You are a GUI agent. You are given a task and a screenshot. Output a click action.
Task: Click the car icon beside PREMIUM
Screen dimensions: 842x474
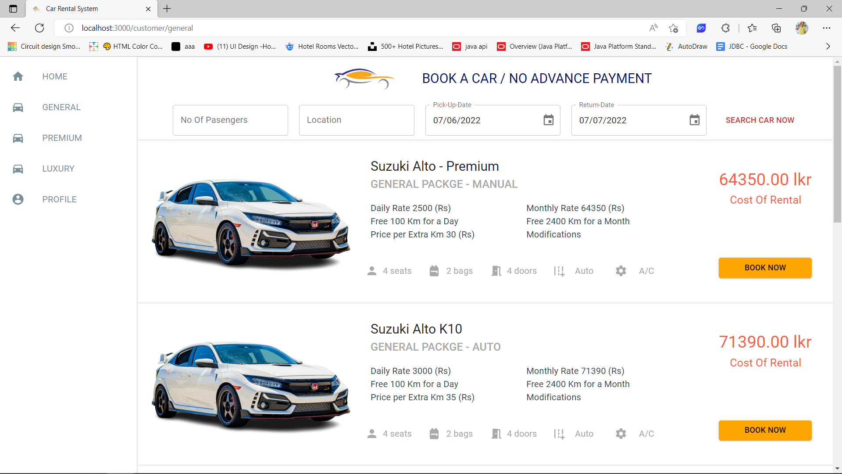click(18, 138)
